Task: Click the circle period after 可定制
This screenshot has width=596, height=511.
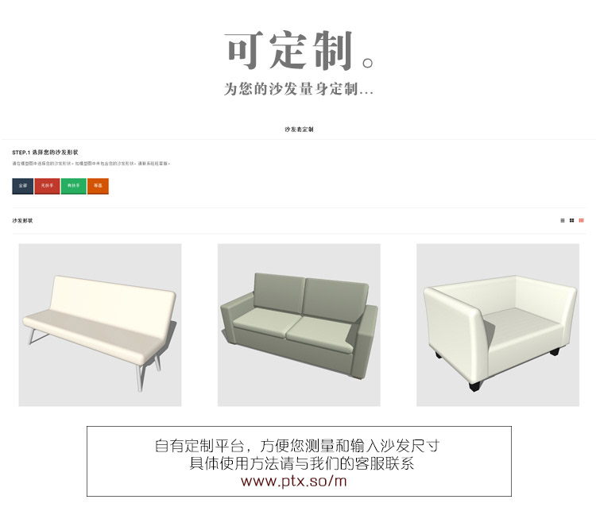Action: click(368, 63)
